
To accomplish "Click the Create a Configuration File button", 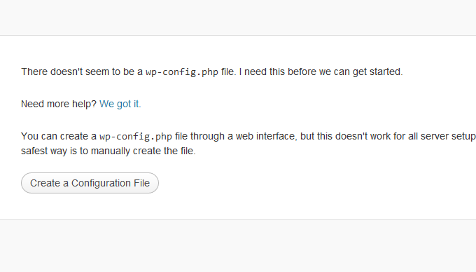I will 90,183.
